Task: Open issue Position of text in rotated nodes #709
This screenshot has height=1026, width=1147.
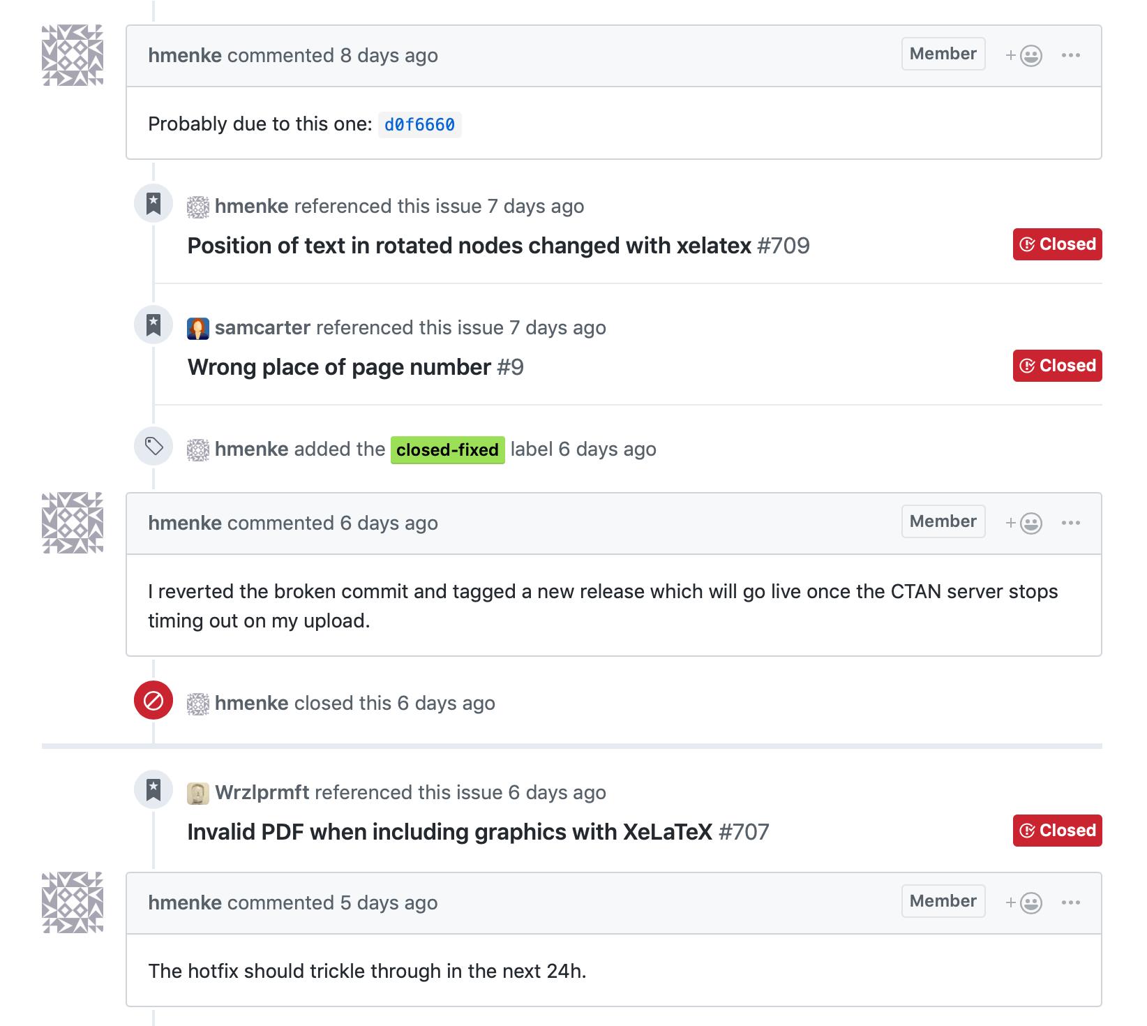Action: click(498, 246)
